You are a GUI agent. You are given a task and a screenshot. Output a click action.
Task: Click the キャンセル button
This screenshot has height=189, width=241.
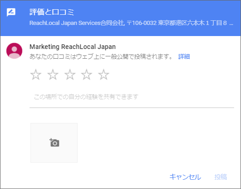[x=185, y=177]
